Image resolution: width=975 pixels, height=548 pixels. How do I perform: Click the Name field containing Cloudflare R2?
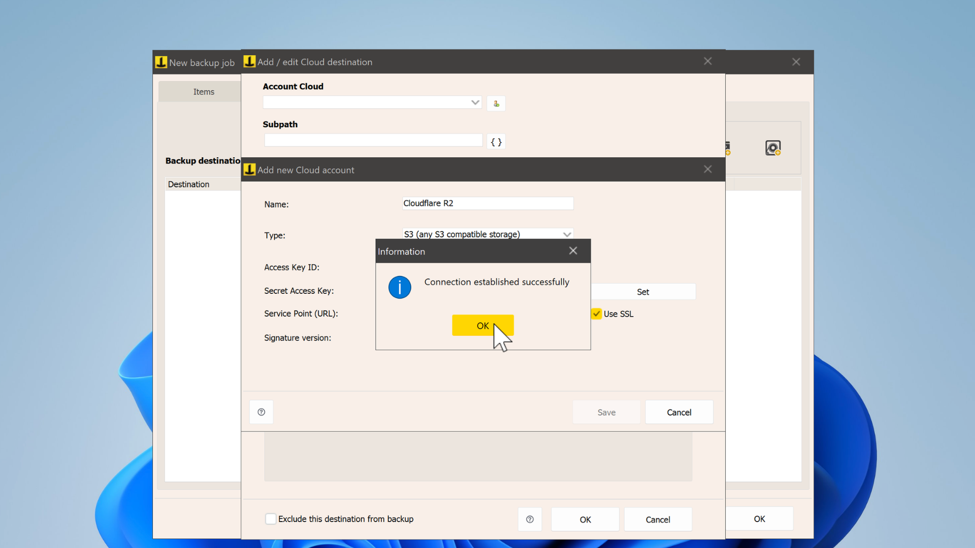[487, 203]
